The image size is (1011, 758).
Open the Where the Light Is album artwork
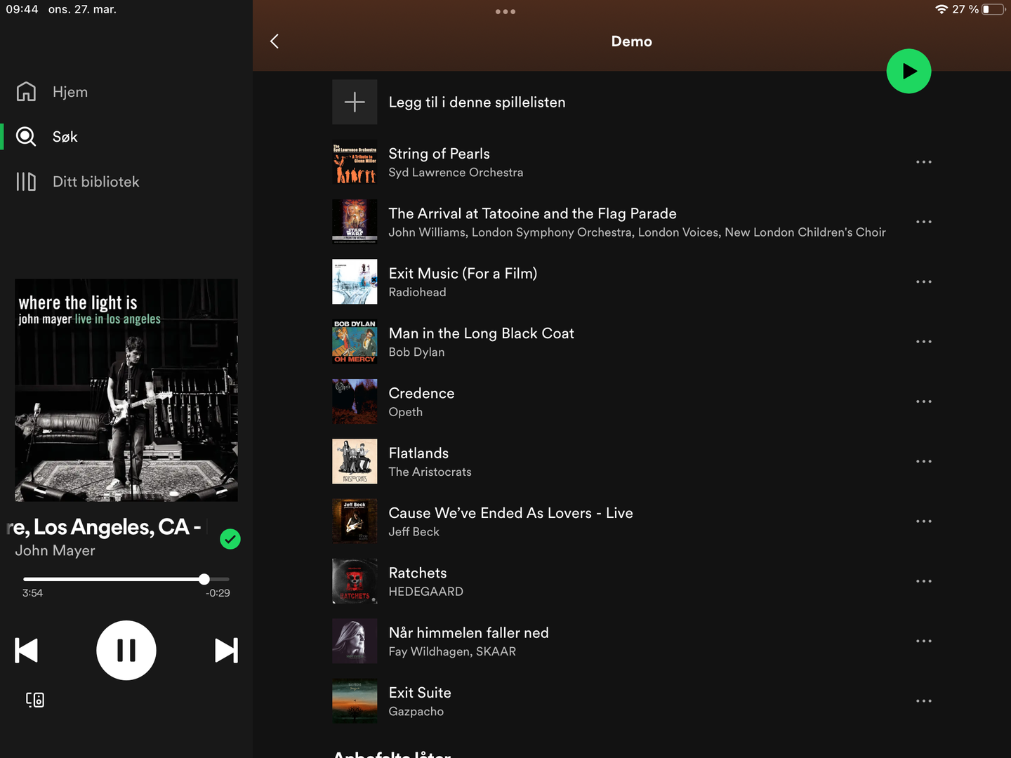tap(126, 390)
